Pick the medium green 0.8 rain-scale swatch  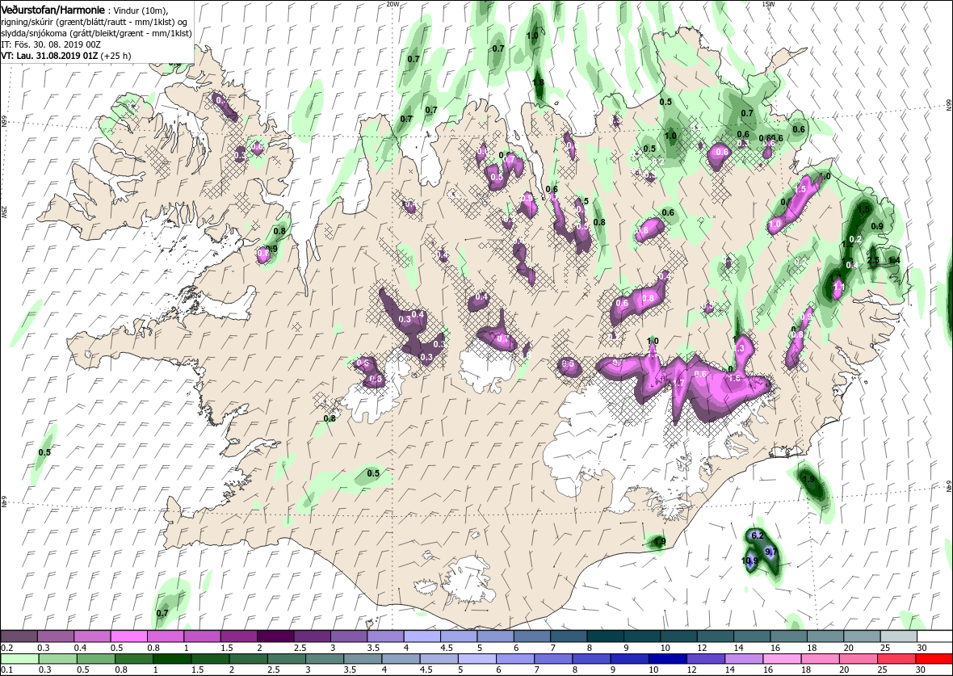[134, 660]
